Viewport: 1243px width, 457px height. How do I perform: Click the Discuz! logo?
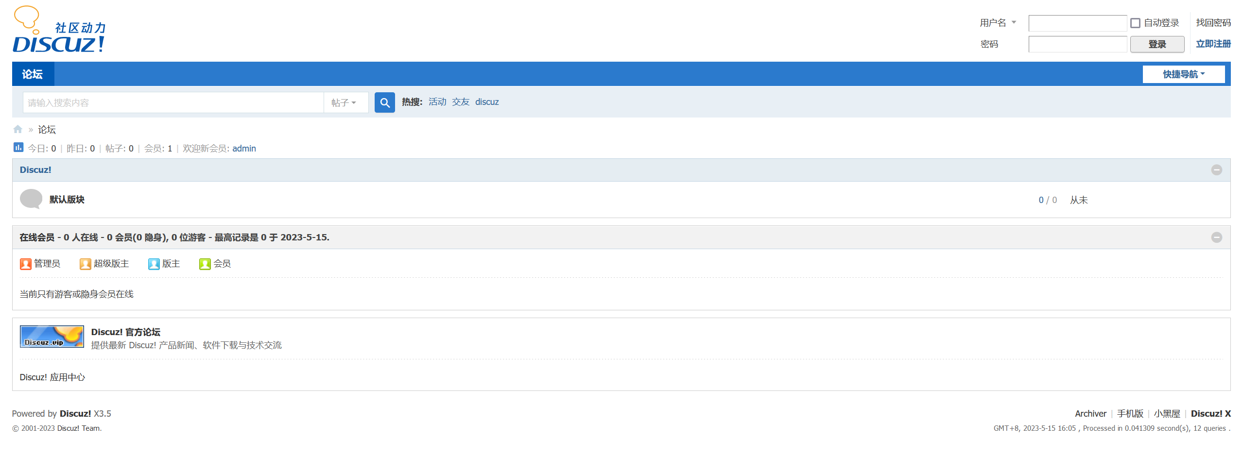59,29
